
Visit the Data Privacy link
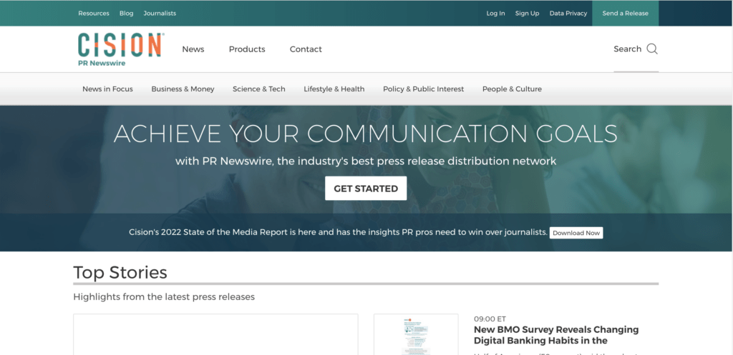click(x=568, y=13)
